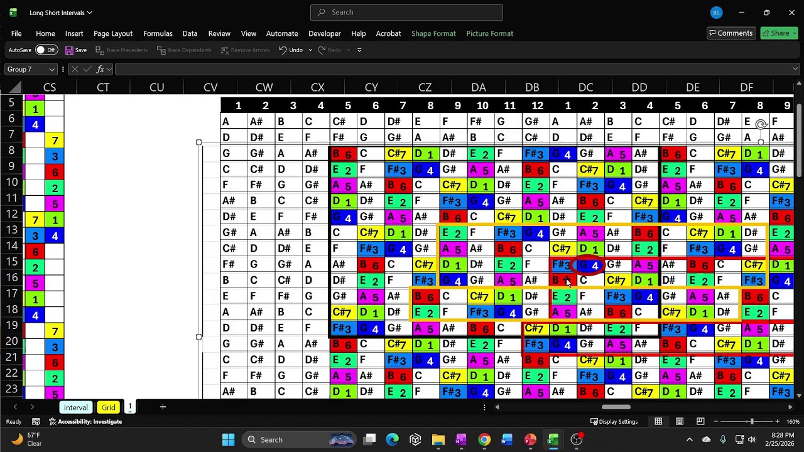804x452 pixels.
Task: Open the Insert ribbon tab
Action: pyautogui.click(x=74, y=33)
